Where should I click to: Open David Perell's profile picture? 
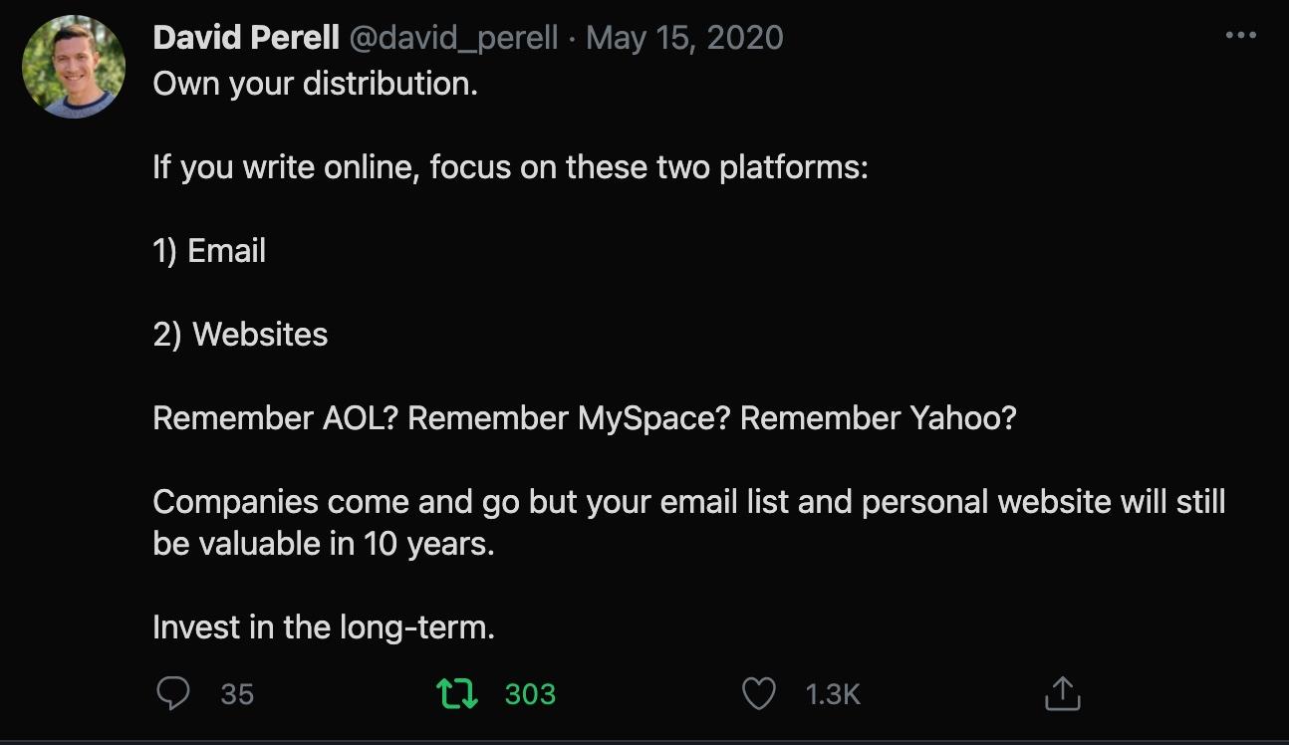[x=74, y=67]
